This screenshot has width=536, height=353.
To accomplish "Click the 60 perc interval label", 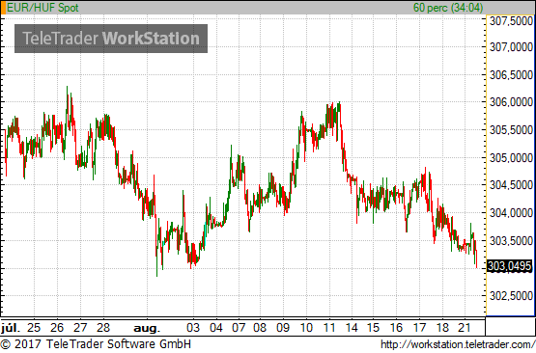I will click(x=448, y=8).
